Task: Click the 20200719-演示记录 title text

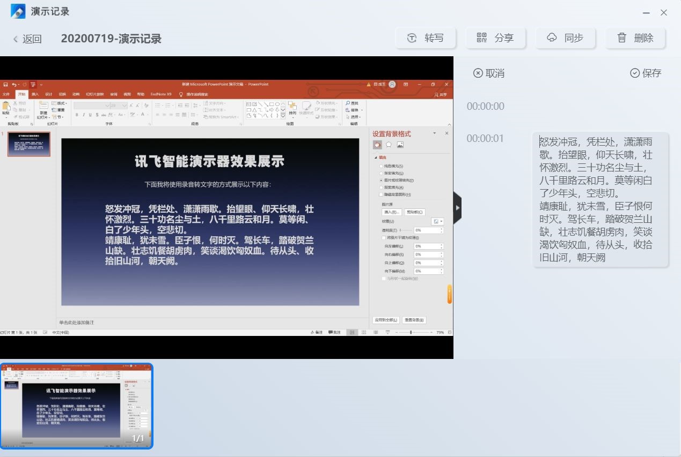Action: [111, 39]
